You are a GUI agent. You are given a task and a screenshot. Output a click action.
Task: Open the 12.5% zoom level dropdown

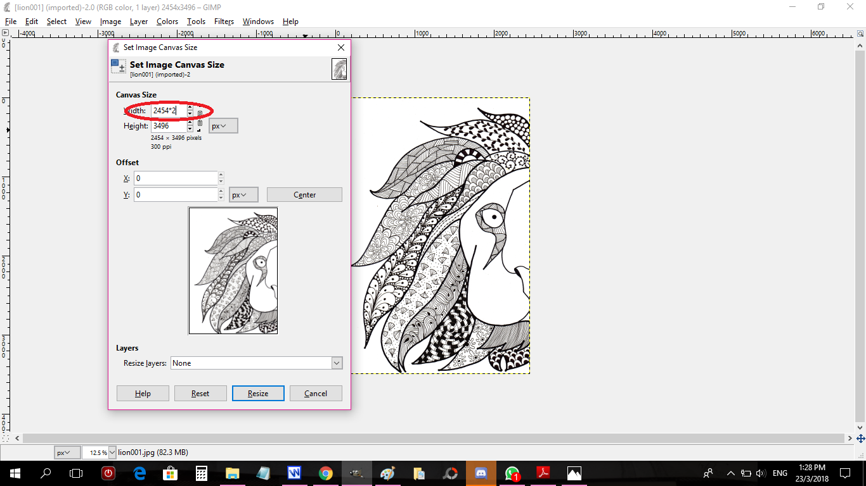pyautogui.click(x=112, y=452)
